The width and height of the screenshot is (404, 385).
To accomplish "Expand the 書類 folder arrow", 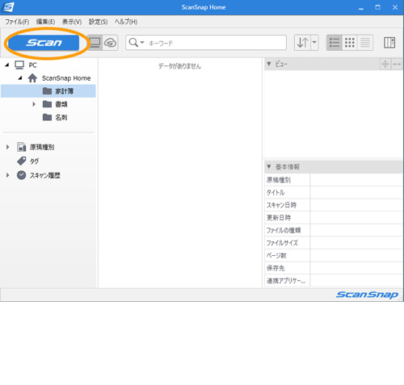I will (x=34, y=104).
